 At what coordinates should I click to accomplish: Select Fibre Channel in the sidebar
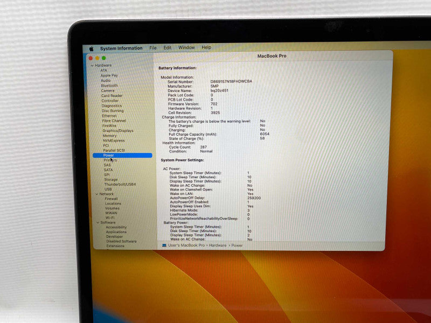pos(114,121)
